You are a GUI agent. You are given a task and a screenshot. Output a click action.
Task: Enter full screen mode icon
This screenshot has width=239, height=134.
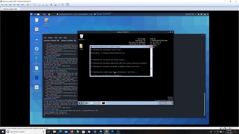[59, 5]
